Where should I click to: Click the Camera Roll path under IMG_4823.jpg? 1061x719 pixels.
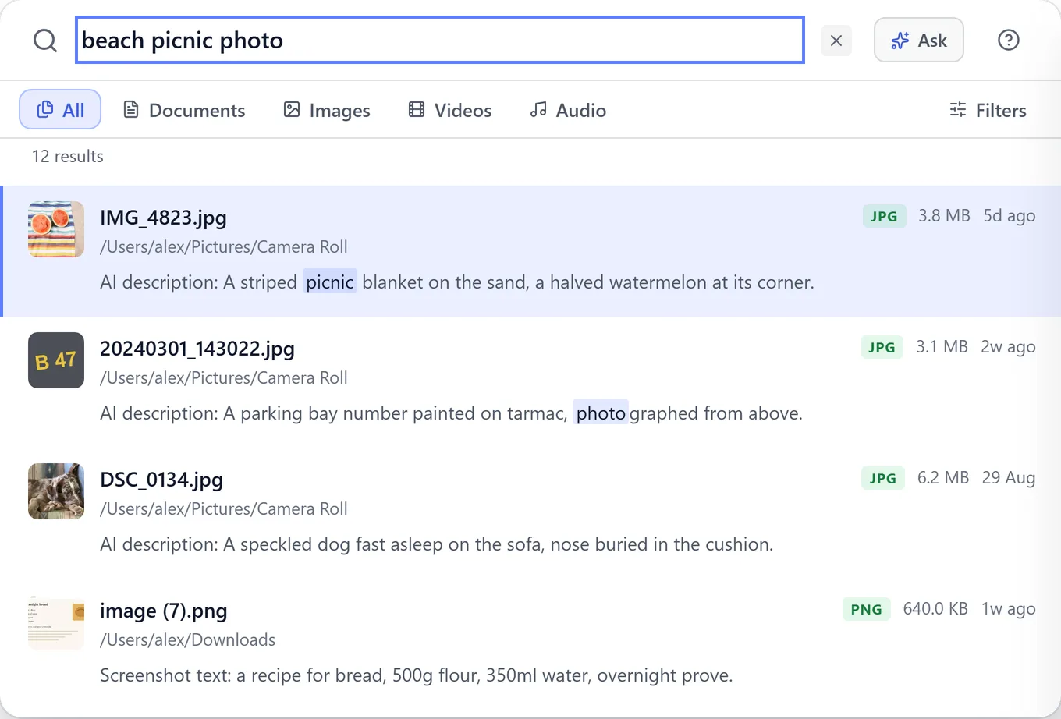pos(224,246)
